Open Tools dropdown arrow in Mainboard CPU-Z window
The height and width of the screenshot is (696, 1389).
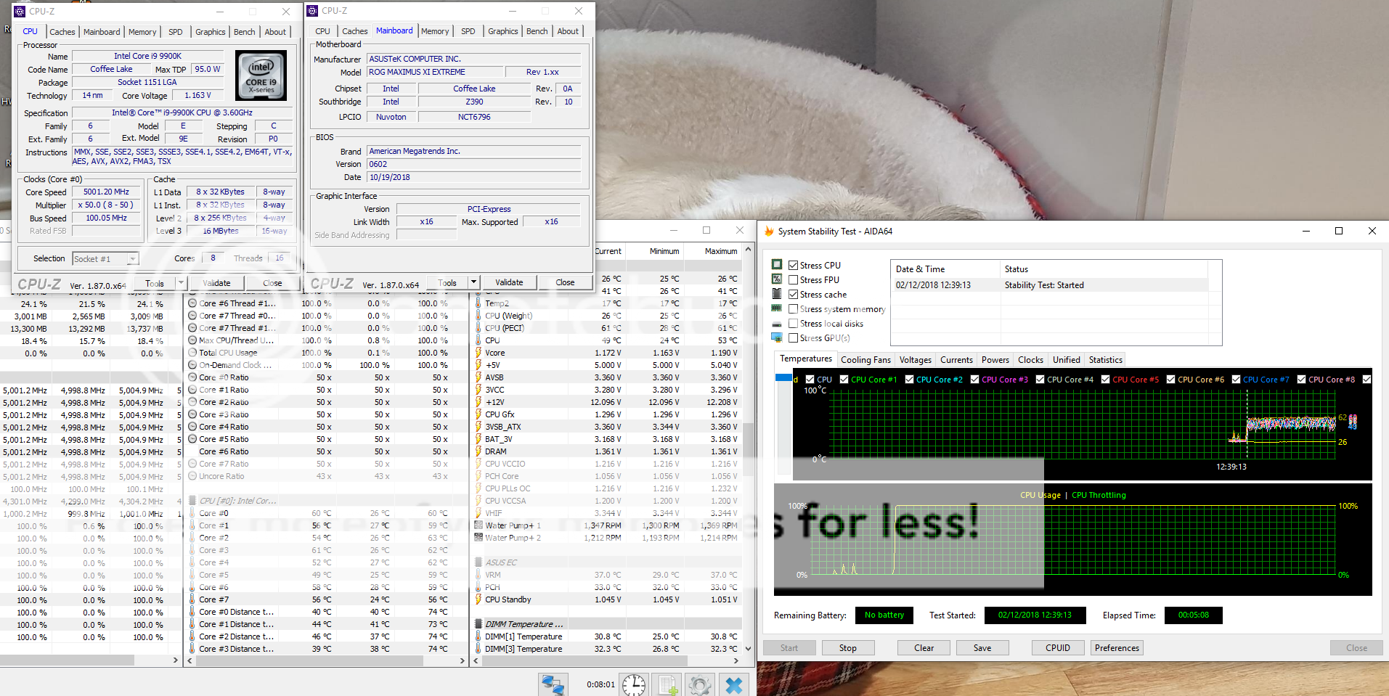pos(473,282)
